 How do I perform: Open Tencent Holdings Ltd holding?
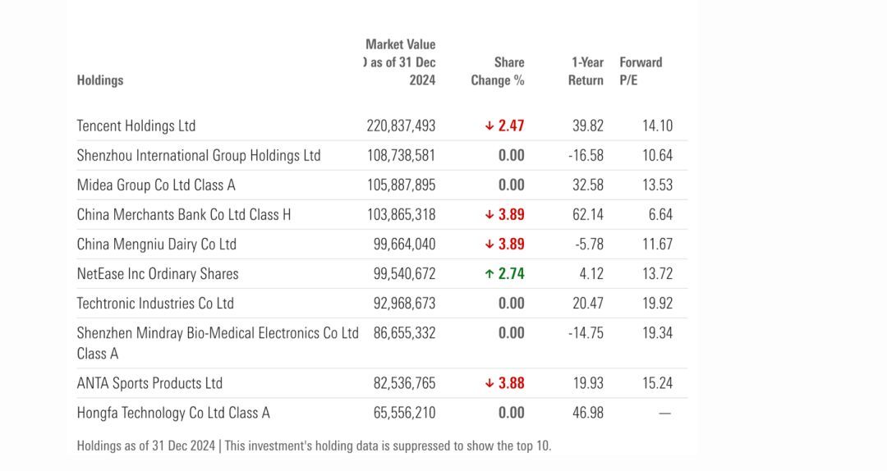[x=136, y=126]
